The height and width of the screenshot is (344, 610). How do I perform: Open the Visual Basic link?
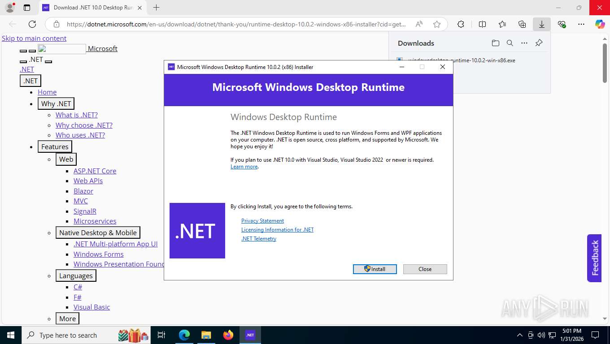tap(91, 307)
